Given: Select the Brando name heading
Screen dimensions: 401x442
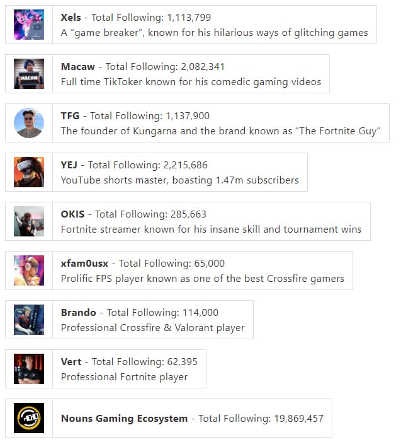Looking at the screenshot, I should pyautogui.click(x=79, y=313).
